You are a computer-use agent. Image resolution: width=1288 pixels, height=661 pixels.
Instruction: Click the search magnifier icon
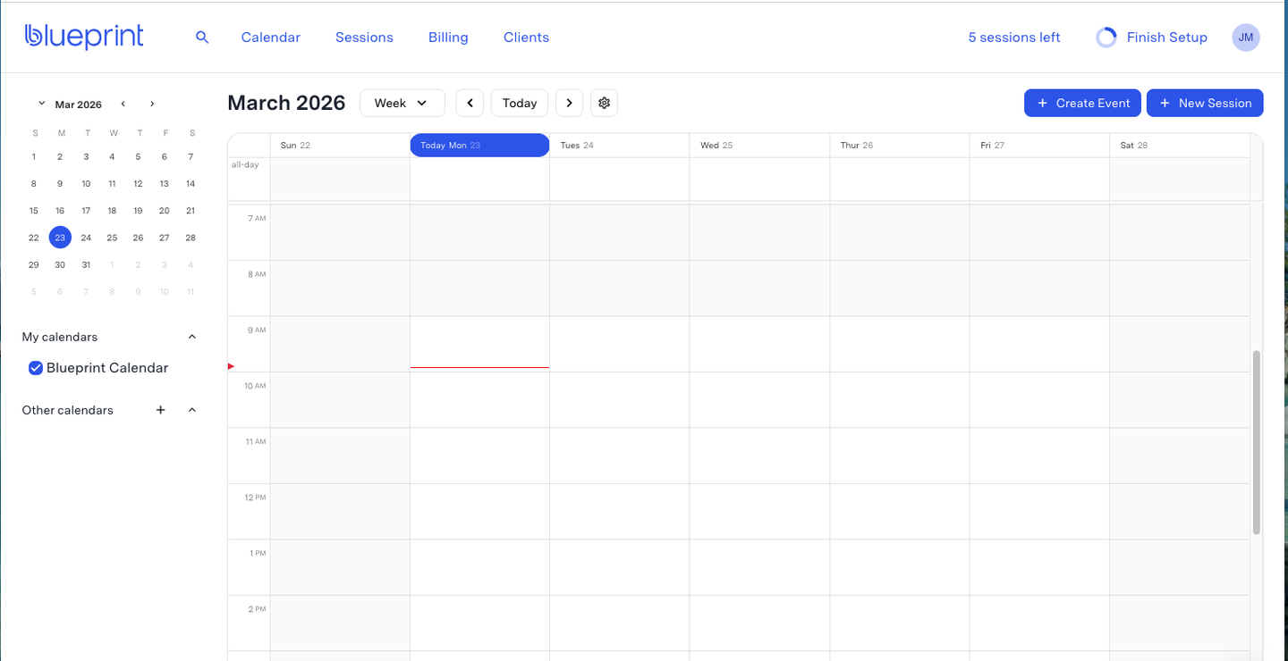pos(202,38)
